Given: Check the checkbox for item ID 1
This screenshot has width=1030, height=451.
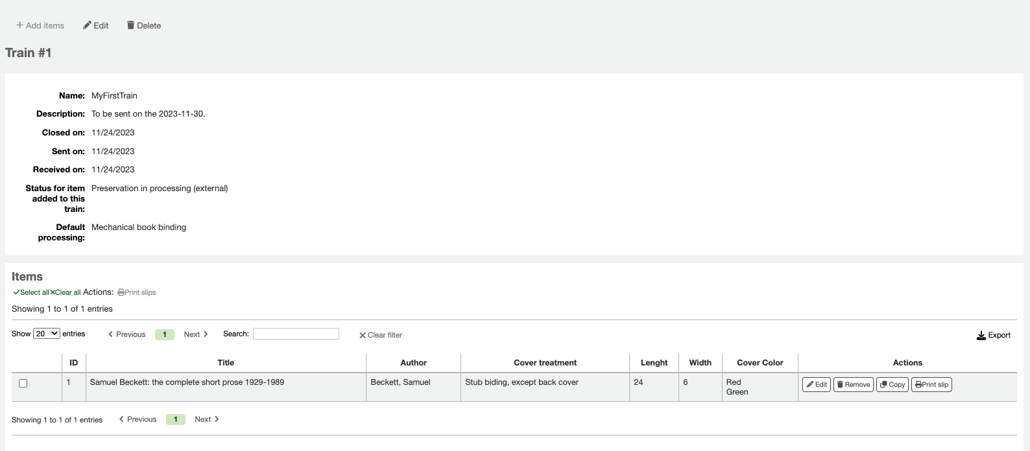Looking at the screenshot, I should point(23,384).
